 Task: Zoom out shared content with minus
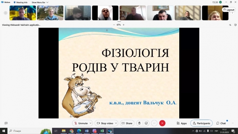tap(114, 25)
